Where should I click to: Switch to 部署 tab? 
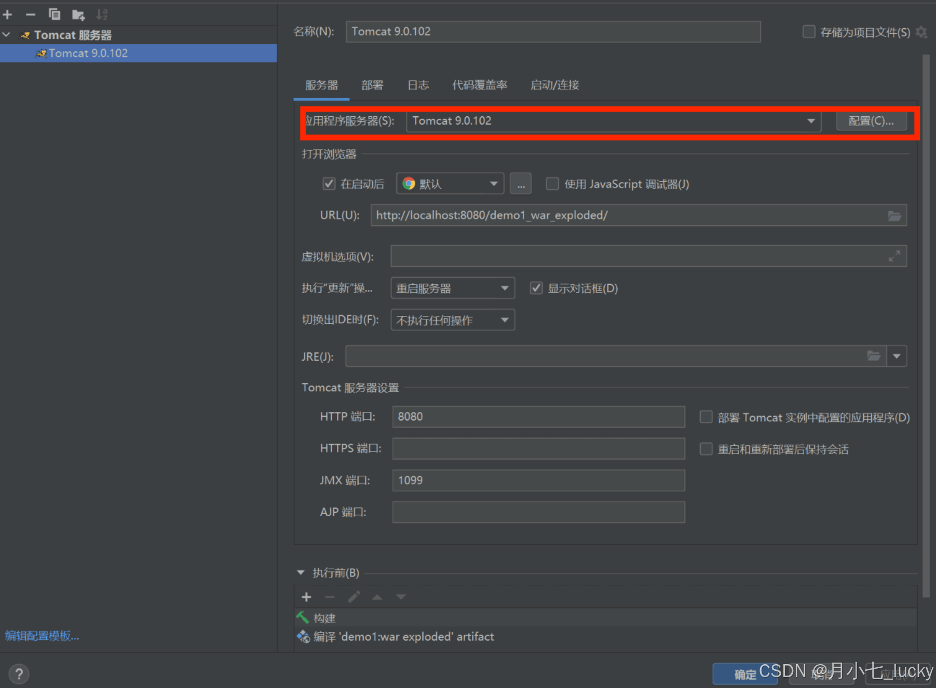(x=372, y=85)
